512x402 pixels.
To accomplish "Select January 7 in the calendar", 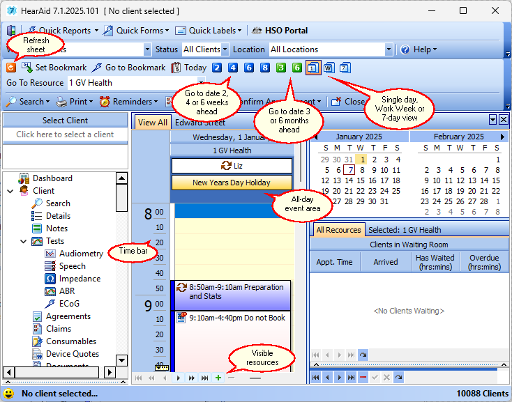I will point(350,170).
